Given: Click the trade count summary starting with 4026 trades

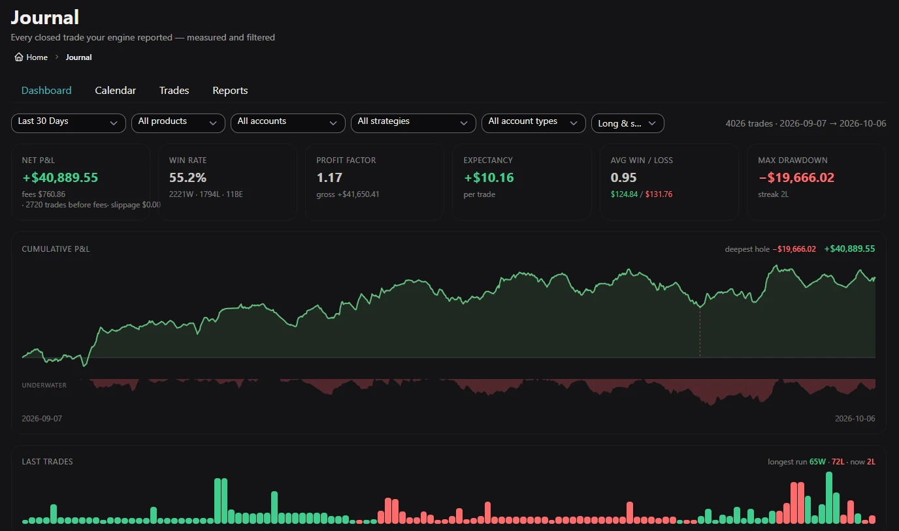Looking at the screenshot, I should 806,123.
